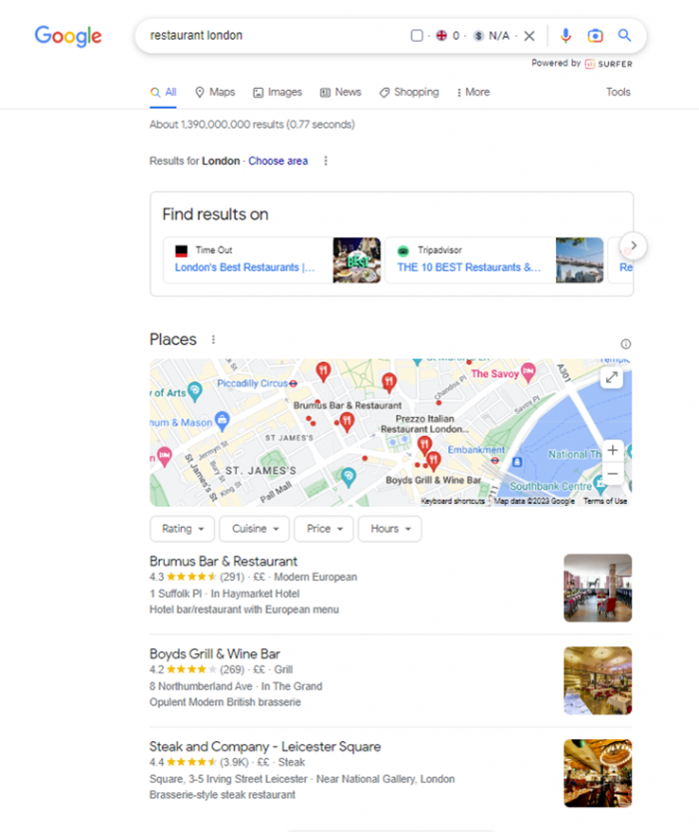Screen dimensions: 699x832
Task: Clear the search box with X
Action: (x=529, y=36)
